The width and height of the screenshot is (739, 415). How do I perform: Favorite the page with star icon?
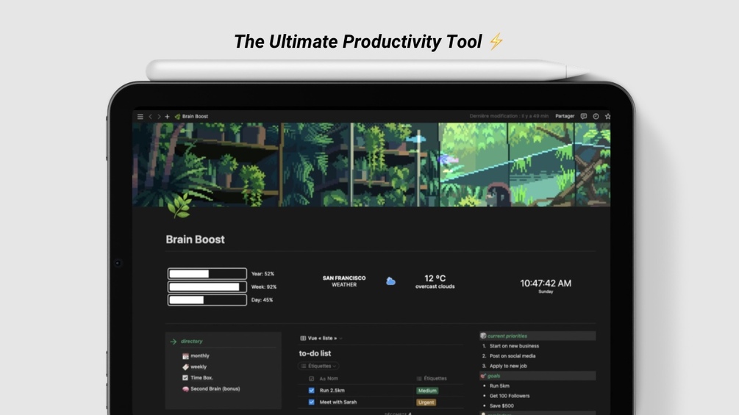tap(607, 116)
